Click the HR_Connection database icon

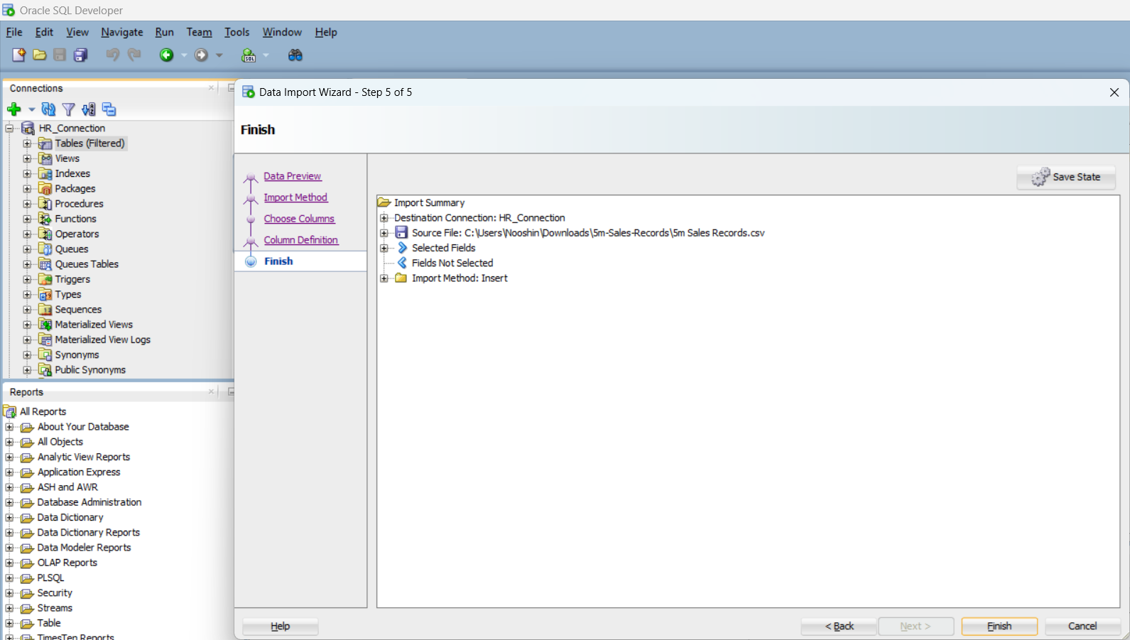point(28,128)
